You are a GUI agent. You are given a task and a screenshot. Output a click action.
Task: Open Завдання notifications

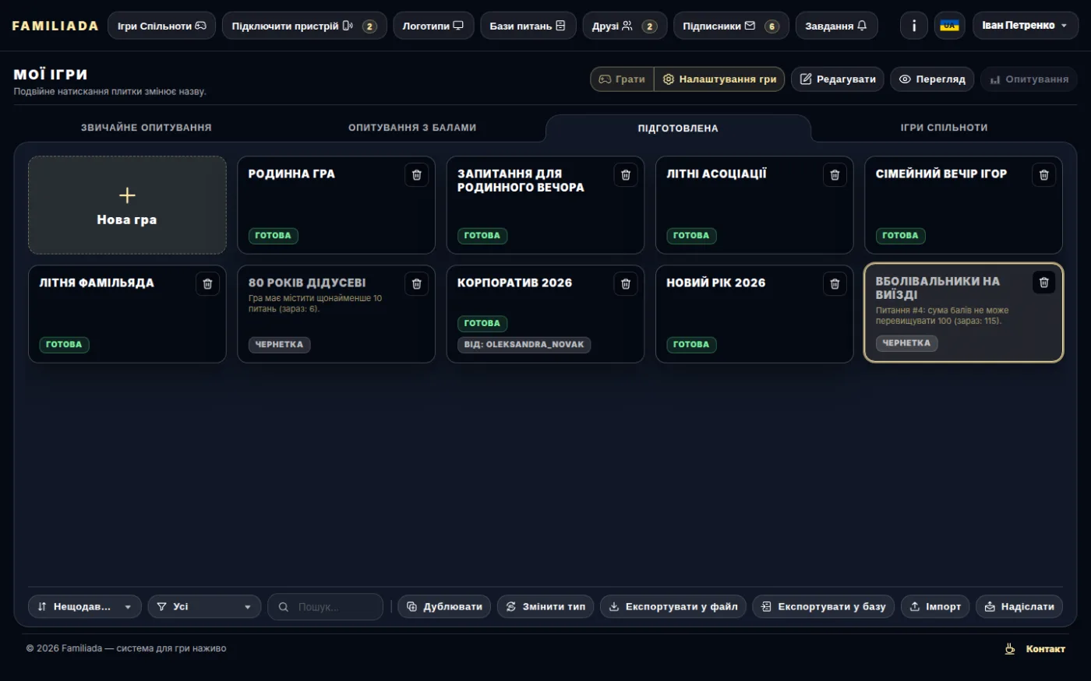(836, 26)
